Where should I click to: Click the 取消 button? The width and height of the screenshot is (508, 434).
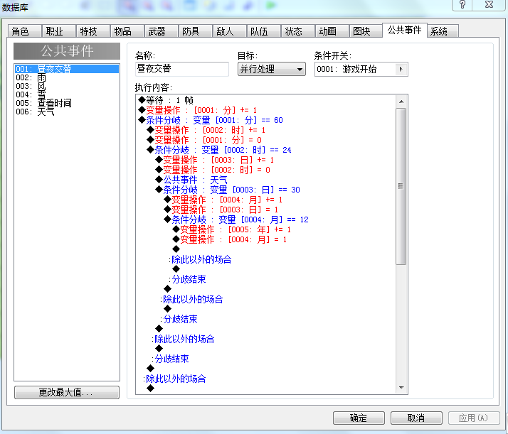coord(416,418)
